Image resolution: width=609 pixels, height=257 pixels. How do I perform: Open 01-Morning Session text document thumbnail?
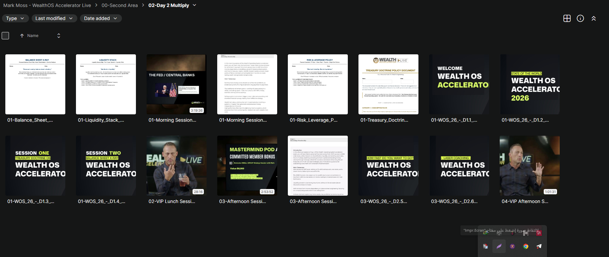(247, 84)
